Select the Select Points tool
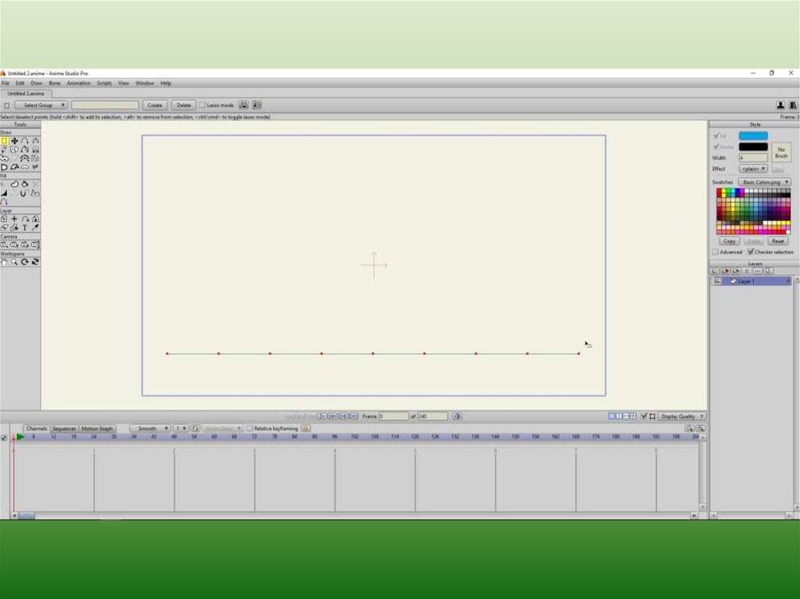The height and width of the screenshot is (599, 800). click(x=5, y=141)
